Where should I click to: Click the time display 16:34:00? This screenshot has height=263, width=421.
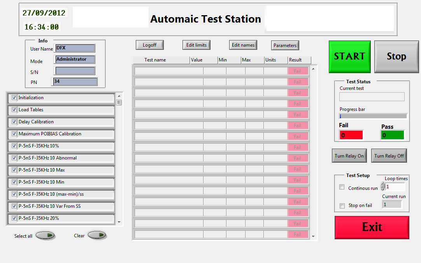42,27
